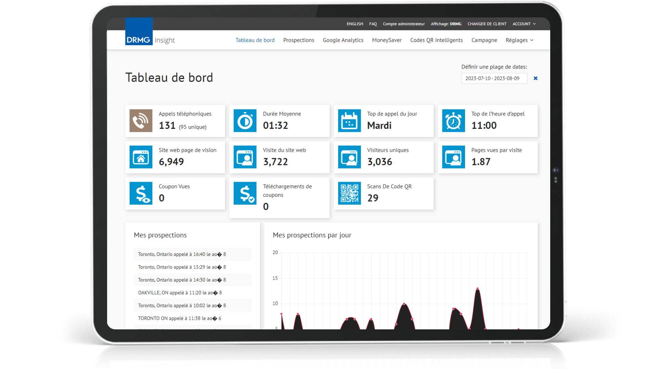Image resolution: width=657 pixels, height=369 pixels.
Task: Open Codes QR intelligents page
Action: tap(437, 40)
